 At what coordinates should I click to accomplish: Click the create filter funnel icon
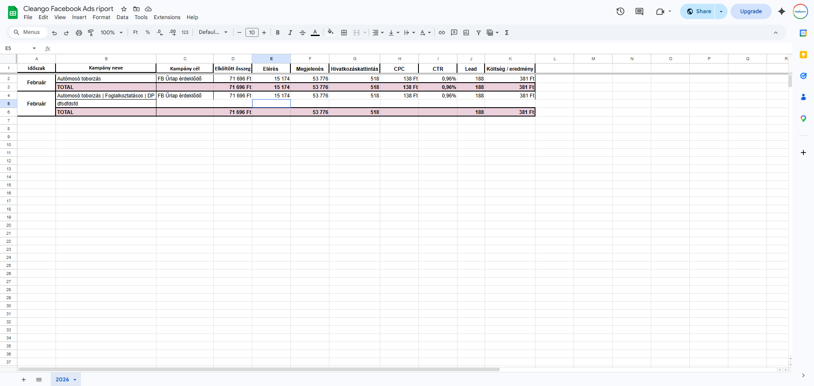click(x=478, y=33)
